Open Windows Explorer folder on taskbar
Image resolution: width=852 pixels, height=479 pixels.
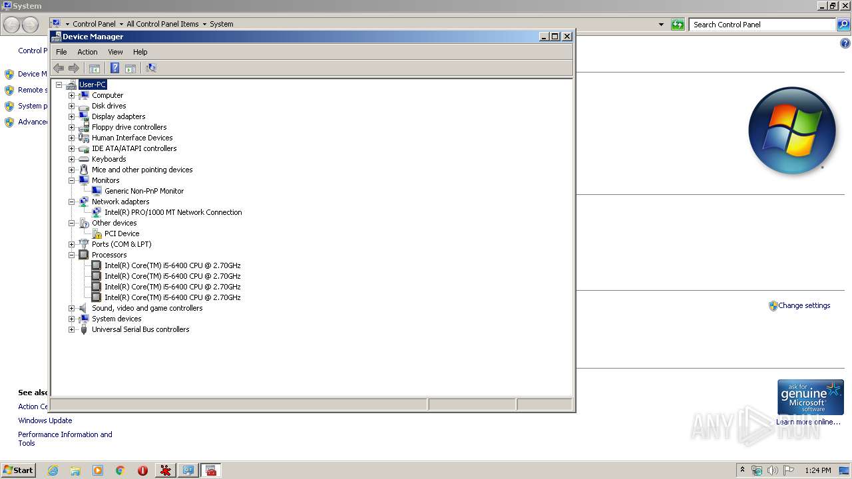pos(75,470)
